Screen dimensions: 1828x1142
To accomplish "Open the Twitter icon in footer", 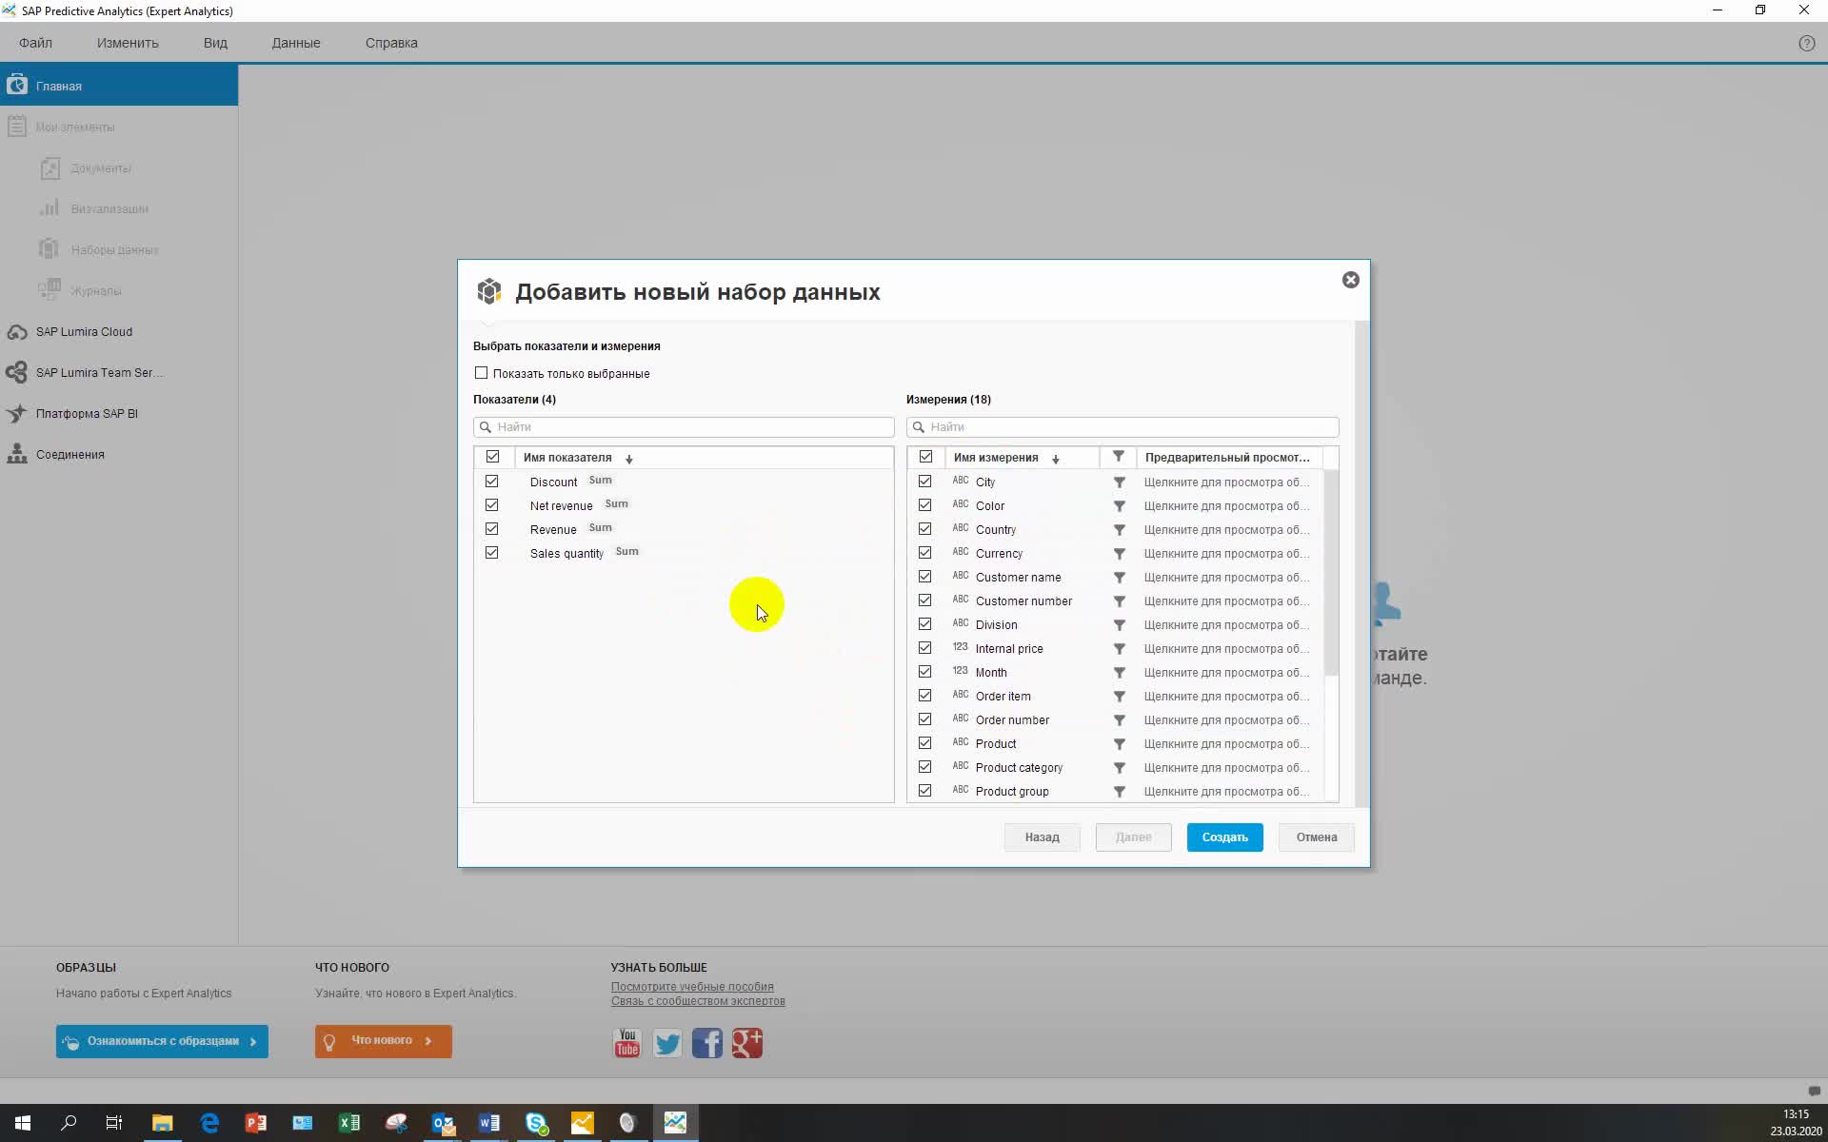I will pyautogui.click(x=667, y=1043).
